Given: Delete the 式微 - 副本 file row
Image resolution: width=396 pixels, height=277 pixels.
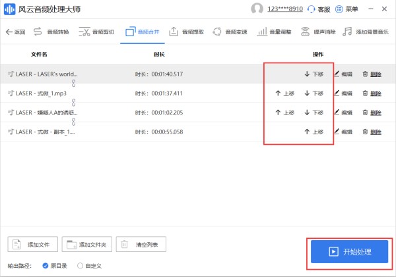Looking at the screenshot, I should (x=372, y=132).
